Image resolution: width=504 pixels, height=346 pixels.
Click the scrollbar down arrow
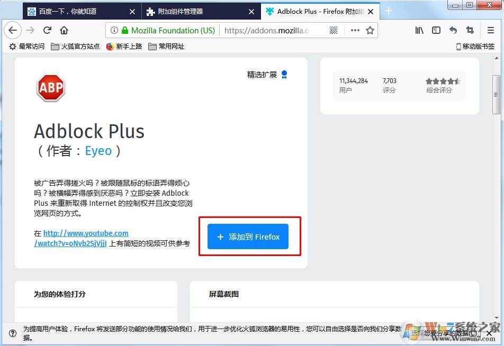pyautogui.click(x=497, y=317)
